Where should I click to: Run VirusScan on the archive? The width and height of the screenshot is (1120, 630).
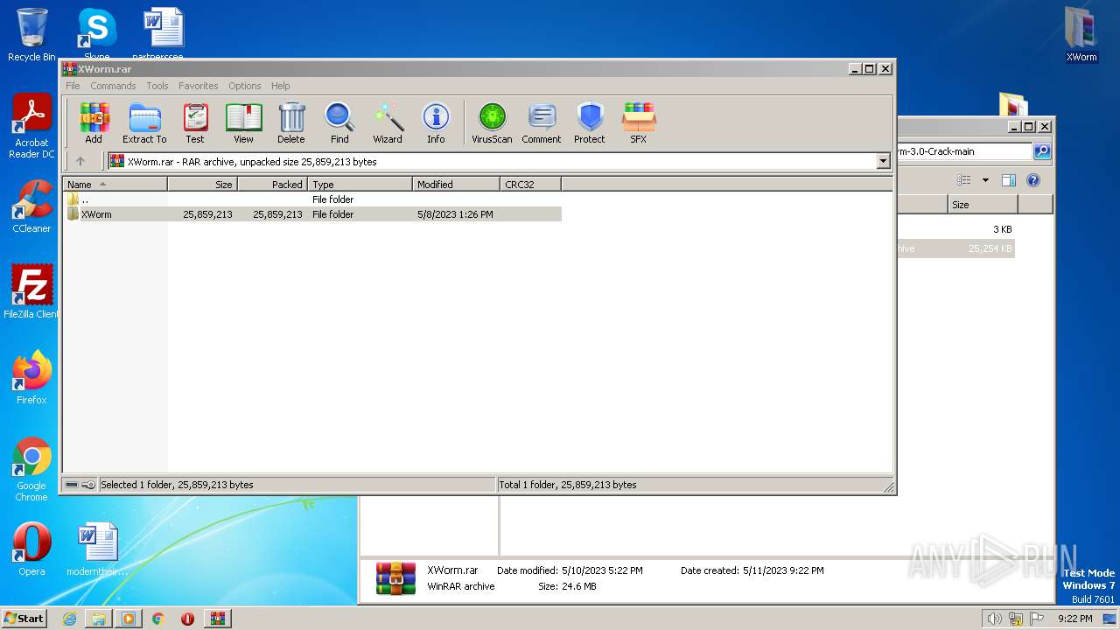(492, 122)
